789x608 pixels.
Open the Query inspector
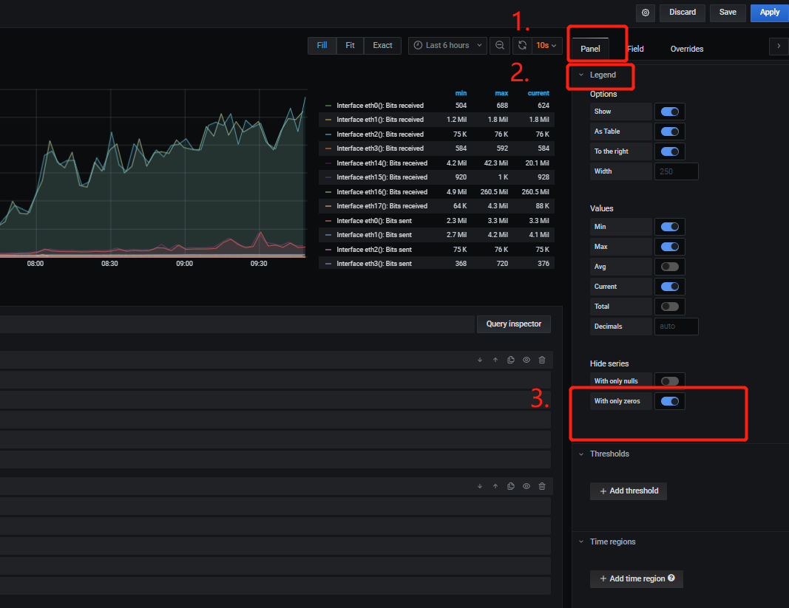click(x=513, y=324)
